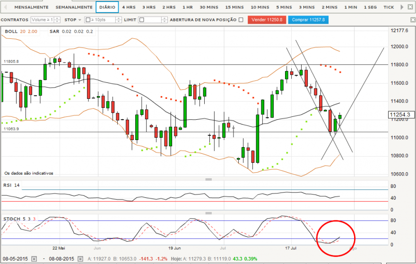Select the 15 MINS timeframe
The image size is (416, 264).
click(234, 7)
